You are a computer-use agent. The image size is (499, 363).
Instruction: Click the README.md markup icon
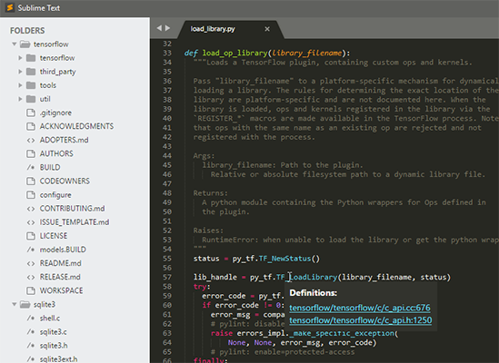pyautogui.click(x=31, y=263)
